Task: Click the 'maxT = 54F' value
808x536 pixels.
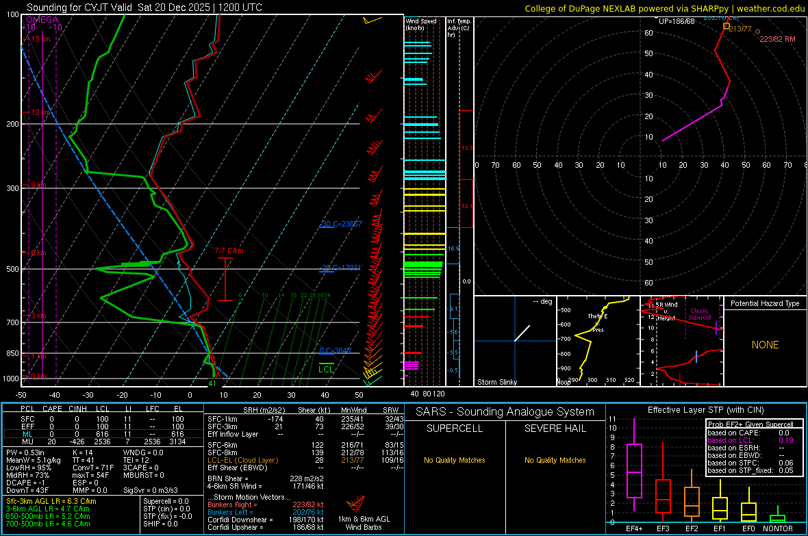Action: point(91,475)
